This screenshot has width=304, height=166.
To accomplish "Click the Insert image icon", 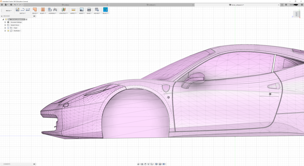I will coord(82,10).
